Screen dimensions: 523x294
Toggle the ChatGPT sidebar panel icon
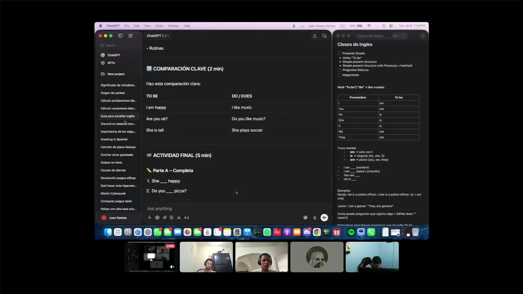(120, 36)
